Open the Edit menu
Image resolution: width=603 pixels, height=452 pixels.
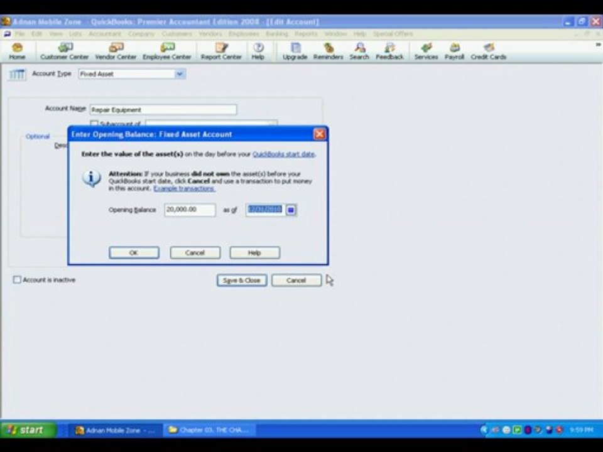tap(36, 34)
